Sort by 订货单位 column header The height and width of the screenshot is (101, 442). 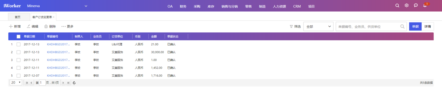pos(117,37)
